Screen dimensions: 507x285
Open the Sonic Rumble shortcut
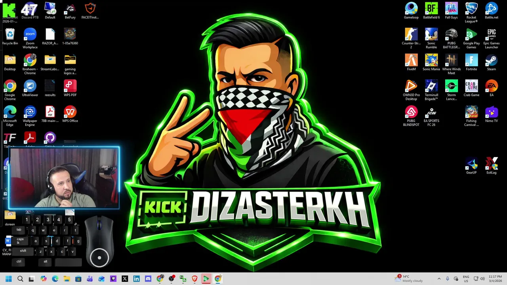[x=431, y=38]
